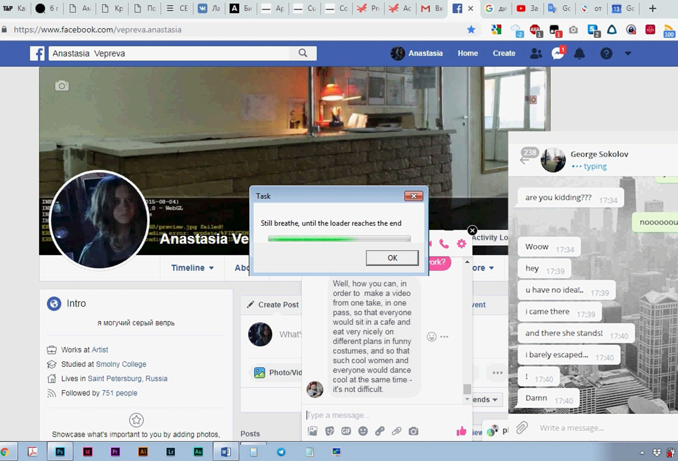Open the help question mark icon

tap(606, 53)
